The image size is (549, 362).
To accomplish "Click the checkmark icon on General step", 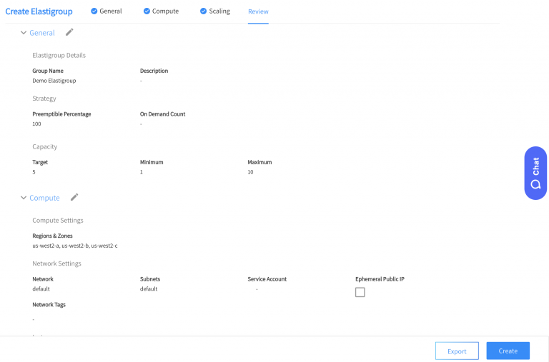I will pos(94,11).
